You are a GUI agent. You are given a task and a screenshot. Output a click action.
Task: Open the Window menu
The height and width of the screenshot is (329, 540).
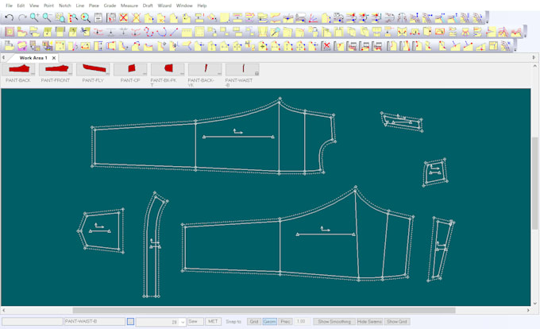coord(184,6)
